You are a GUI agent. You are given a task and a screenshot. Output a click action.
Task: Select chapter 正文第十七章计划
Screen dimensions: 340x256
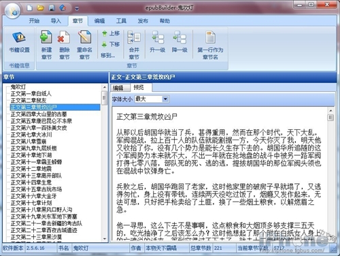click(x=31, y=203)
